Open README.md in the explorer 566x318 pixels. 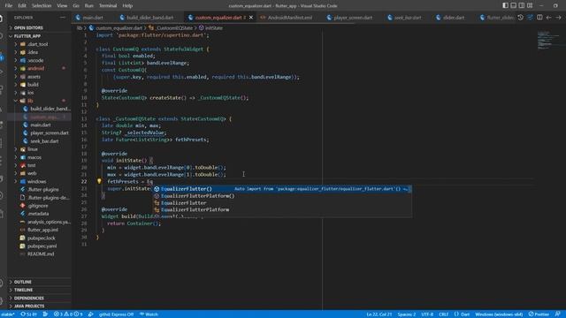coord(41,254)
